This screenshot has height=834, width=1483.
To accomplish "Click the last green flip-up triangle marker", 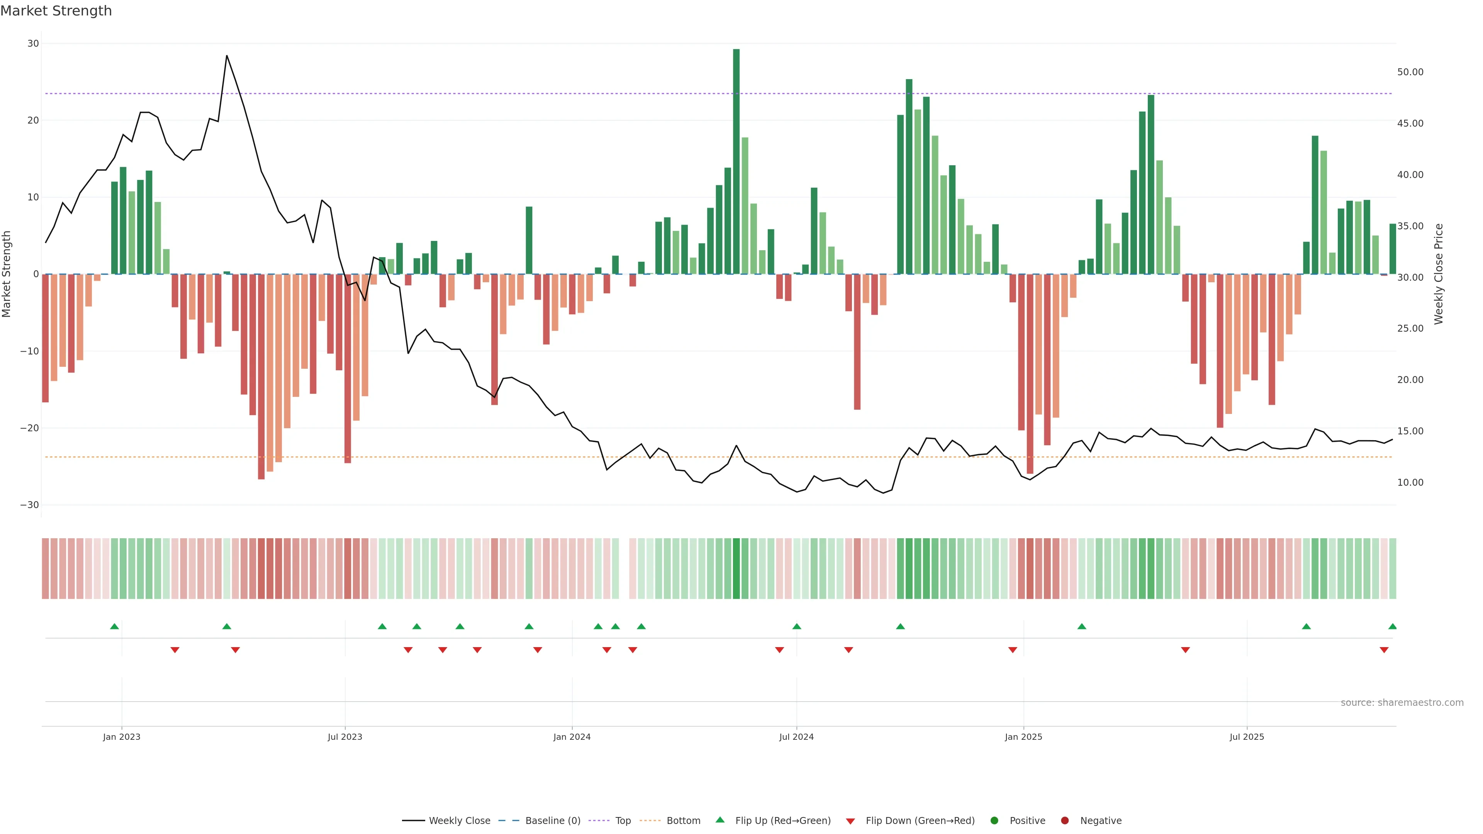I will point(1392,626).
